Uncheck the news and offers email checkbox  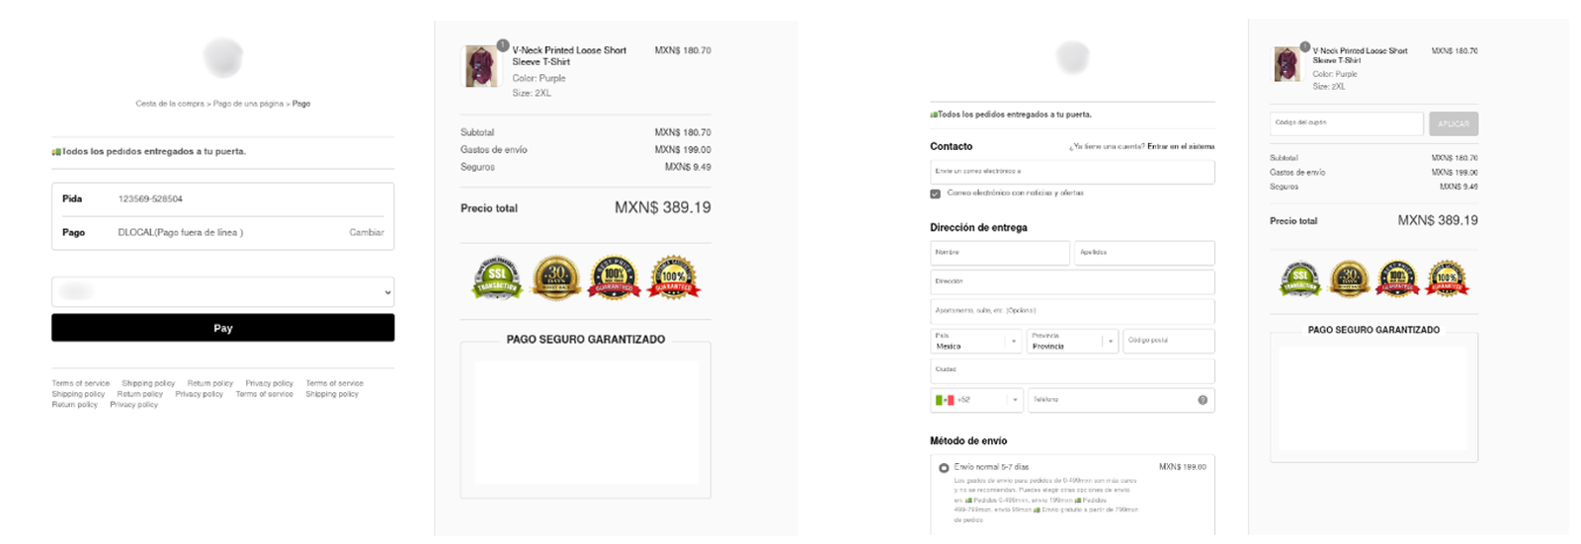[936, 194]
